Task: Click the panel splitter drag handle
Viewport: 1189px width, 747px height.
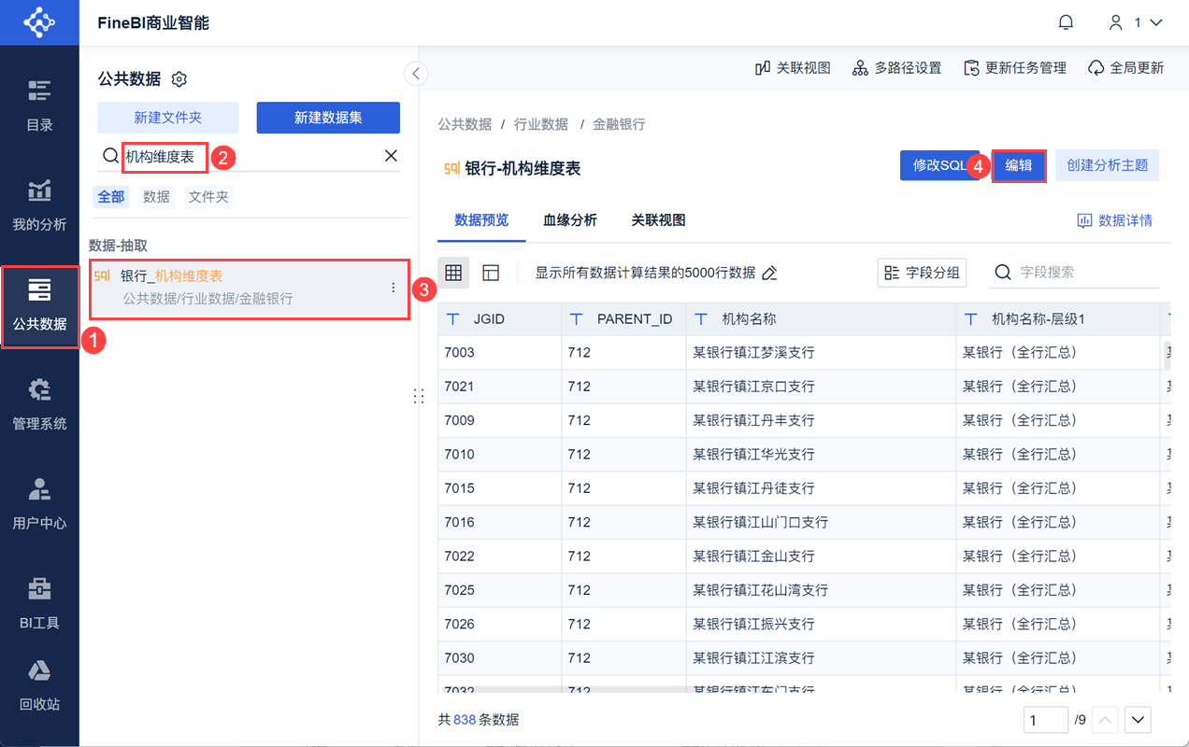Action: 419,397
